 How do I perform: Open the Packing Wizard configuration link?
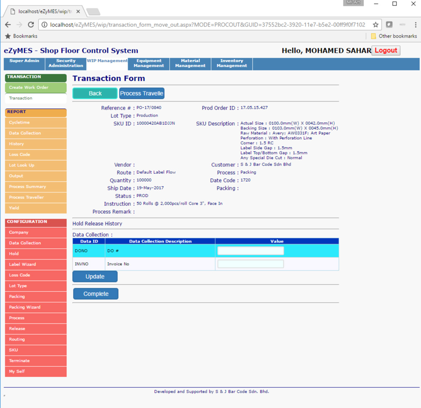point(36,307)
